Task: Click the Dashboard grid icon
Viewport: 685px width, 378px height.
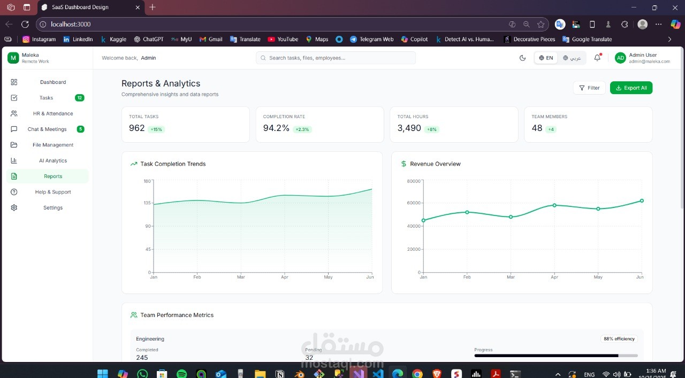Action: click(14, 82)
